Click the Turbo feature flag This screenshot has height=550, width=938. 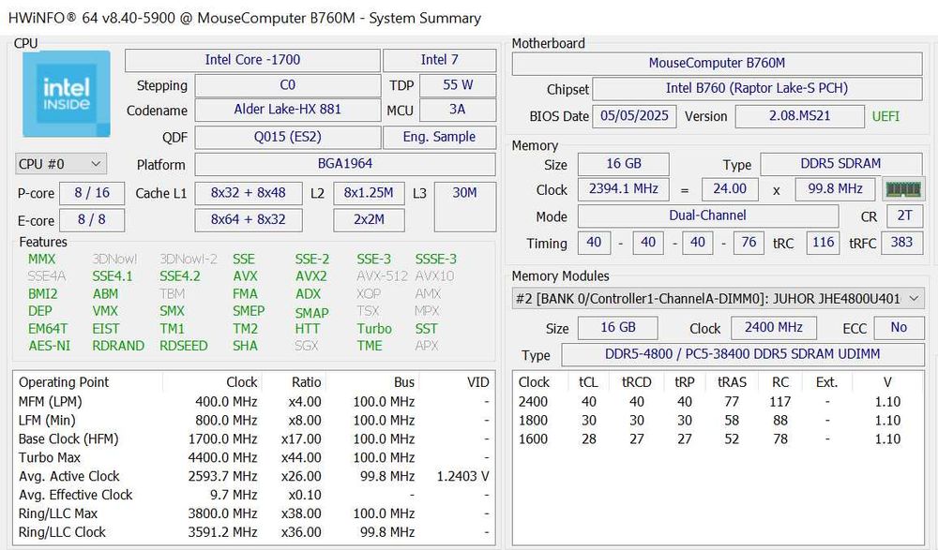tap(374, 329)
